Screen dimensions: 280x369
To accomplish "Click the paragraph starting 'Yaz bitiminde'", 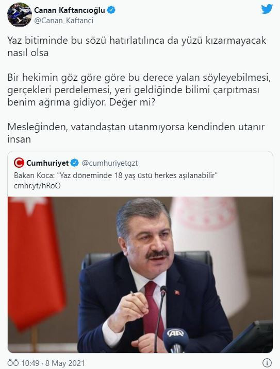I will pyautogui.click(x=137, y=46).
